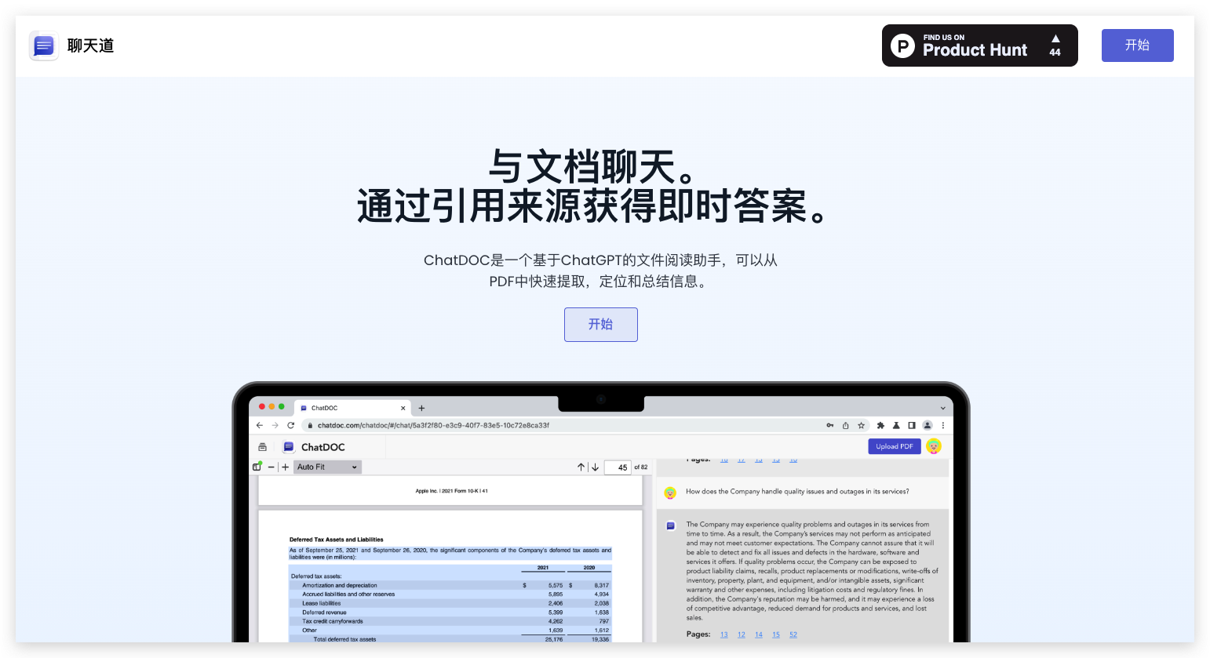Screen dimensions: 1210x658
Task: Click the 'Apple Inc. | 2021 Form 10-K | 41' footer
Action: point(451,491)
